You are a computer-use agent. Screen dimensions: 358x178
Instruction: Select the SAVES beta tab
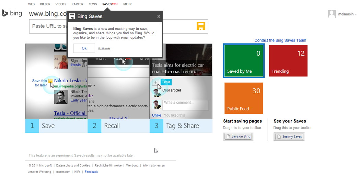(110, 4)
